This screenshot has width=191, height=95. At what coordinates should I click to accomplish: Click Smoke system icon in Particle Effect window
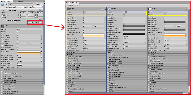pos(109,9)
